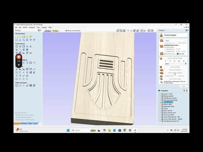Save the file with the floppy disk icon

pos(23,37)
